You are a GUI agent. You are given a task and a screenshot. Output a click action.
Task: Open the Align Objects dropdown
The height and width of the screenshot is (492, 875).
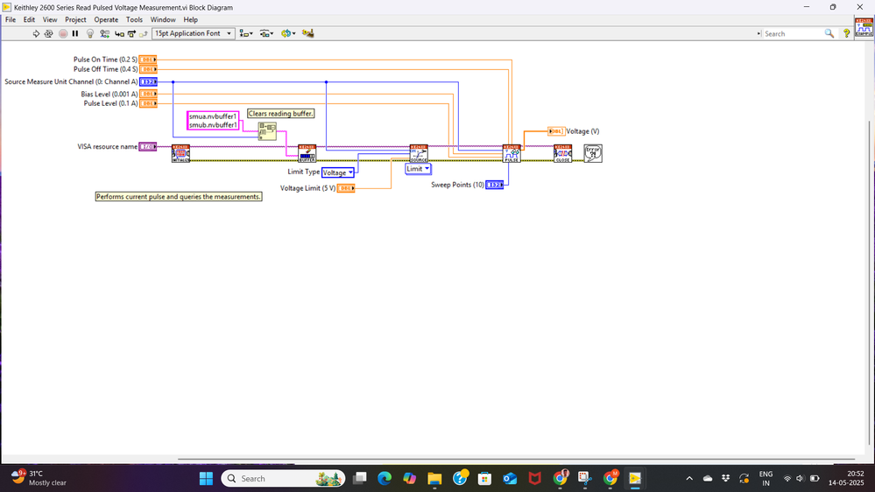pos(246,33)
